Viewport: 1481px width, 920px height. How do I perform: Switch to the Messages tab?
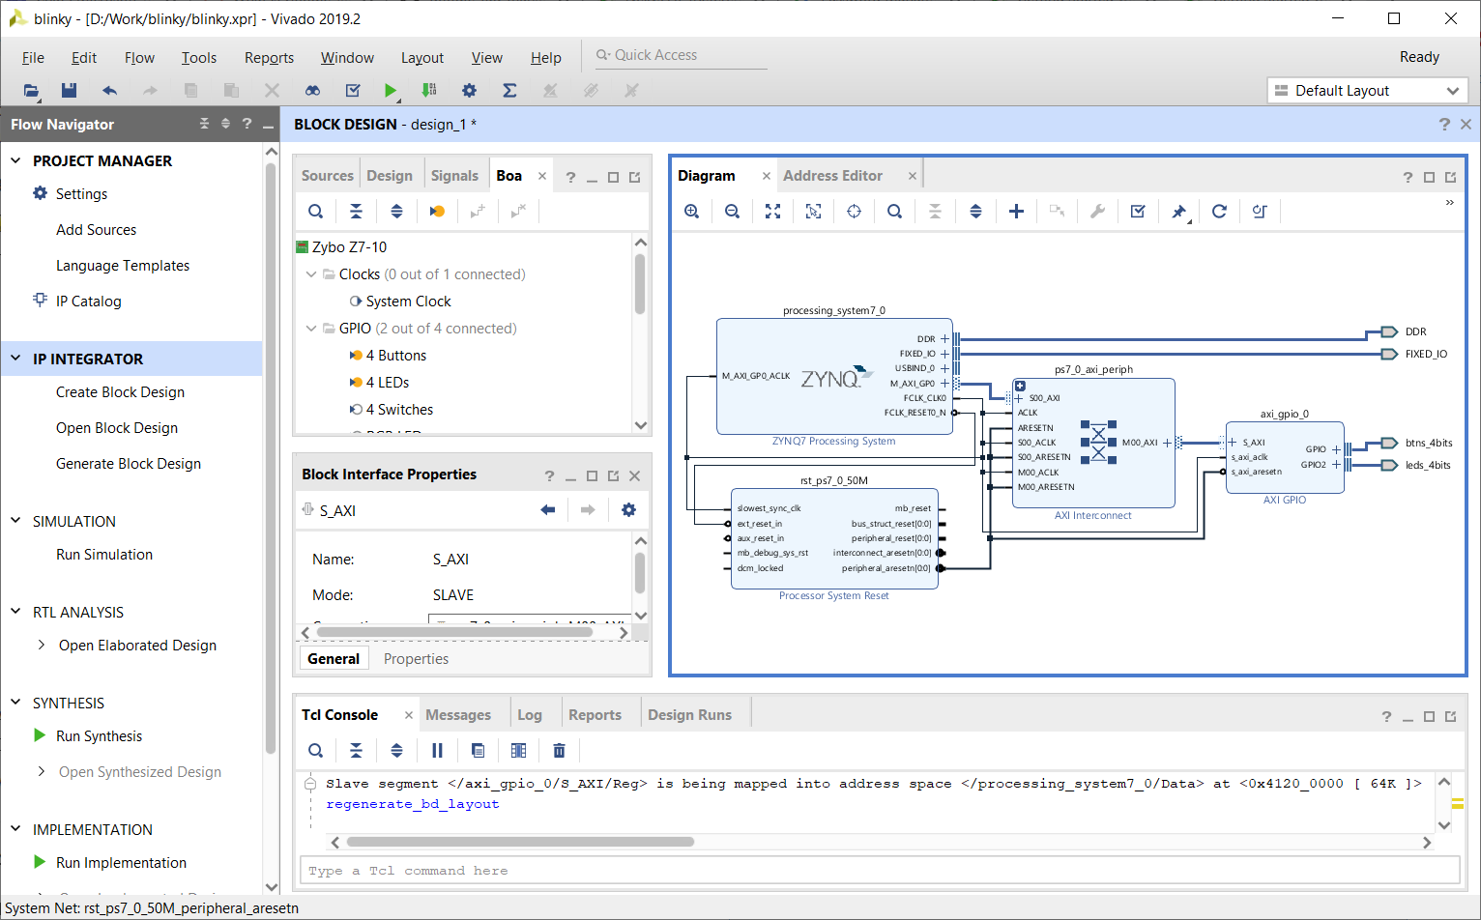click(x=458, y=714)
